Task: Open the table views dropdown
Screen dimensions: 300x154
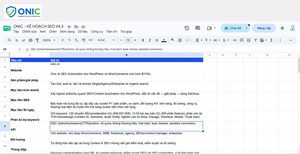Action: [x=263, y=40]
